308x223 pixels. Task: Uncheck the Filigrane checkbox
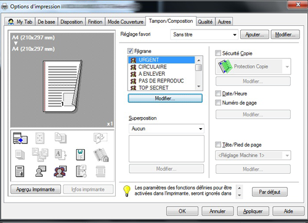[x=130, y=51]
